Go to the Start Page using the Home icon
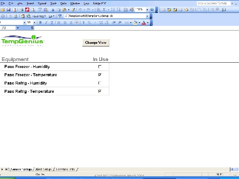 point(23,16)
